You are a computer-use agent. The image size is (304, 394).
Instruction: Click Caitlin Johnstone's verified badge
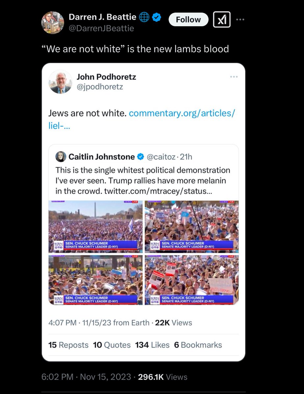(140, 157)
